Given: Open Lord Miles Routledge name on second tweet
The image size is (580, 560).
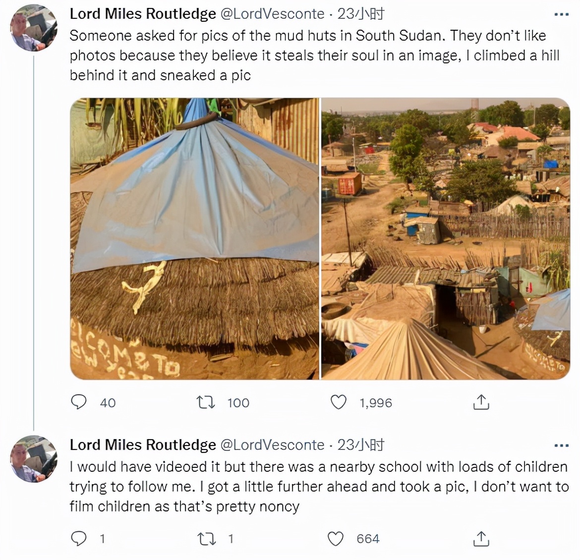Looking at the screenshot, I should [x=143, y=445].
